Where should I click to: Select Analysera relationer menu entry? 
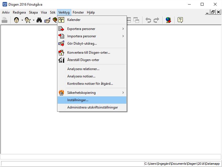pos(92,69)
